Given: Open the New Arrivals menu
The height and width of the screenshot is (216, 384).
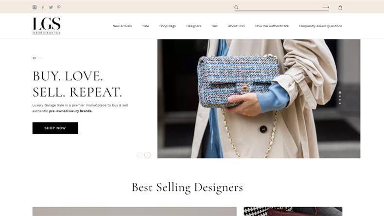Looking at the screenshot, I should coord(122,26).
